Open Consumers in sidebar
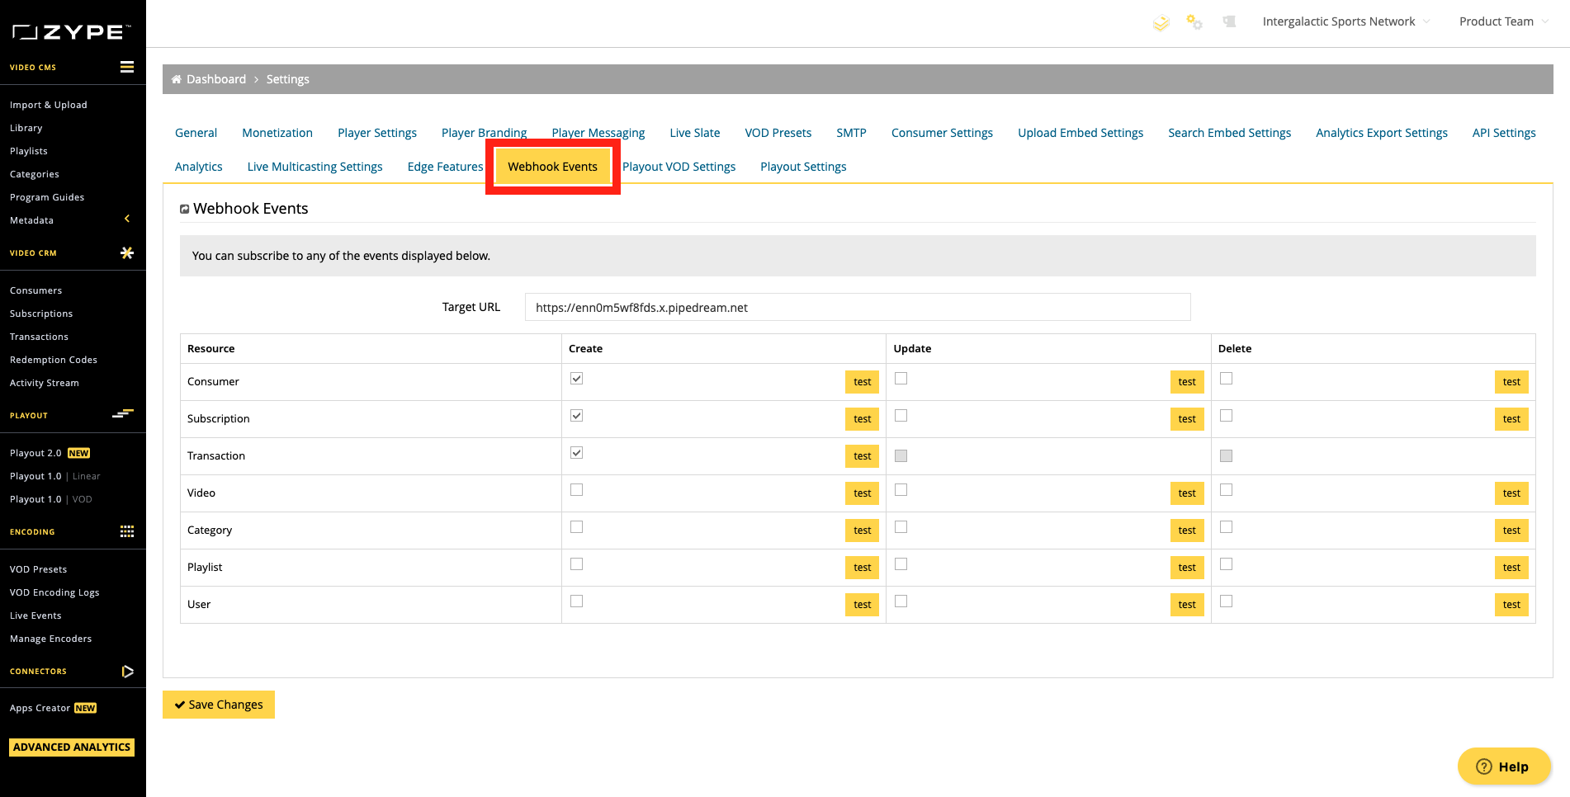 tap(36, 290)
